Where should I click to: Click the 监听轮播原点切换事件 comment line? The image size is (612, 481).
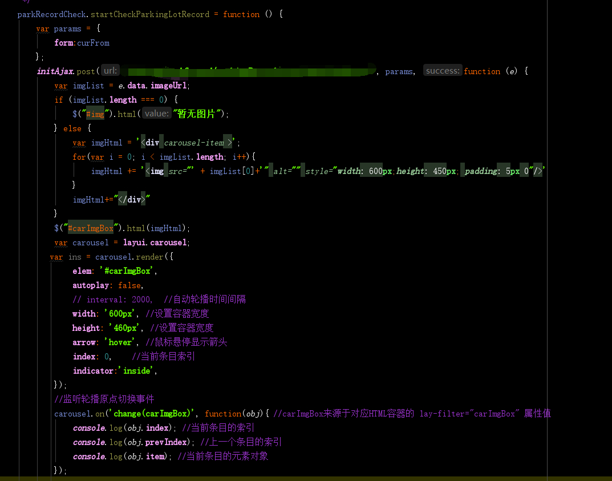[x=104, y=399]
